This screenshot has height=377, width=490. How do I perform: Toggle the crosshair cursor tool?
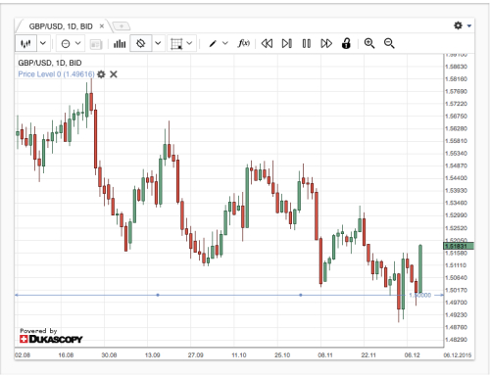tap(141, 43)
